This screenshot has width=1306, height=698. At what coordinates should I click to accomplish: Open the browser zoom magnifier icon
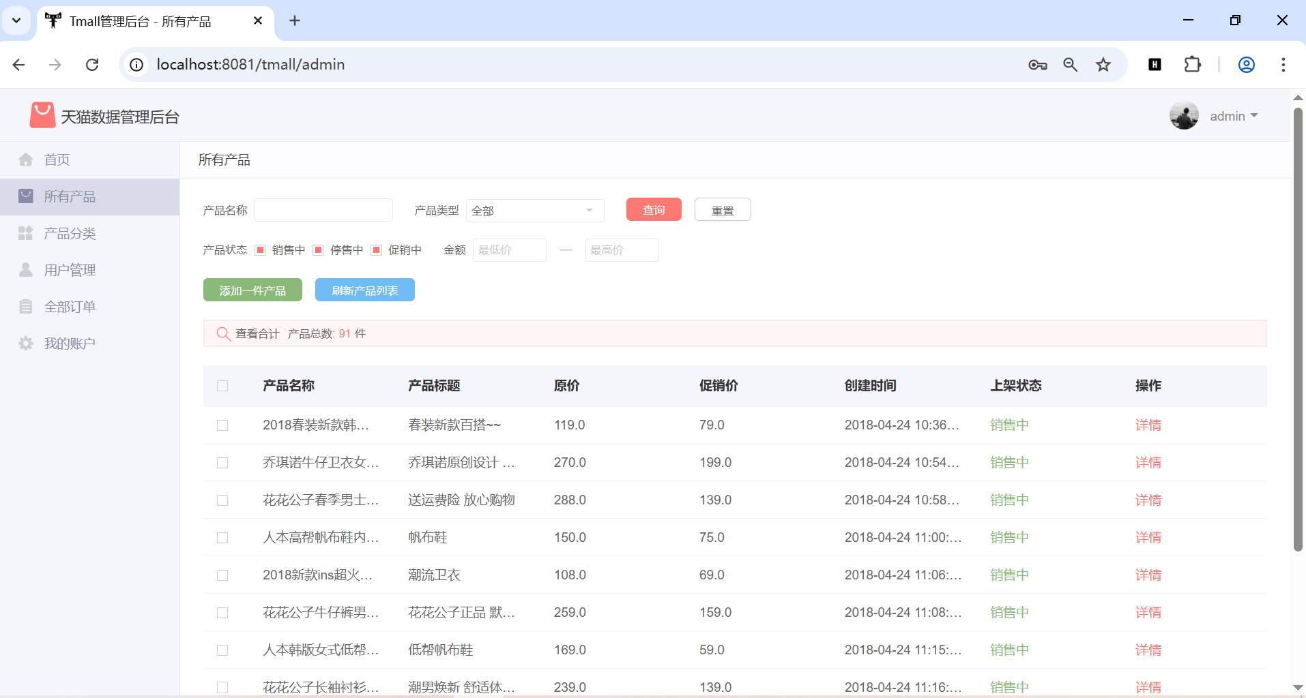pyautogui.click(x=1071, y=65)
